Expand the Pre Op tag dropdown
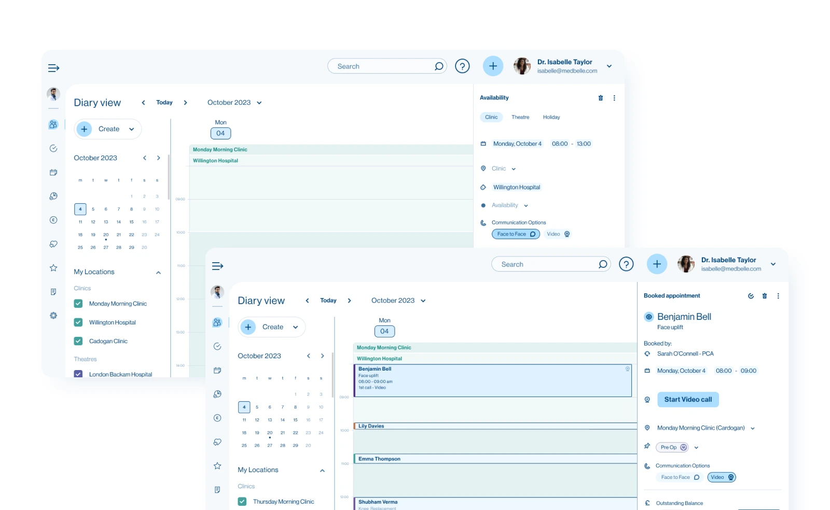830x510 pixels. (696, 447)
